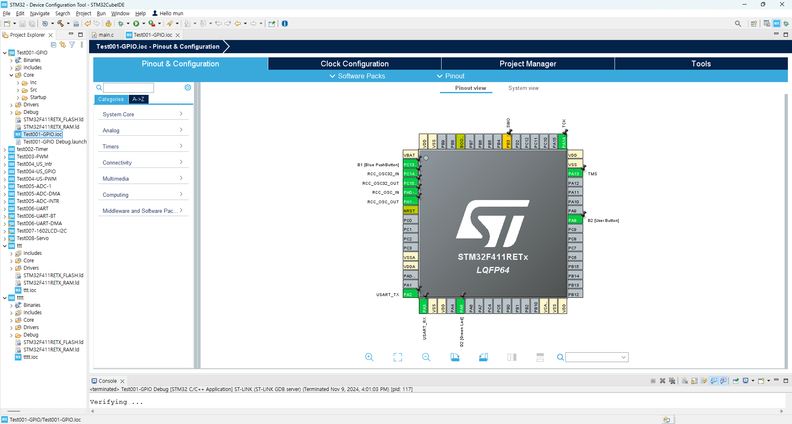Open the Clock Configuration tab
Image resolution: width=792 pixels, height=424 pixels.
point(355,64)
